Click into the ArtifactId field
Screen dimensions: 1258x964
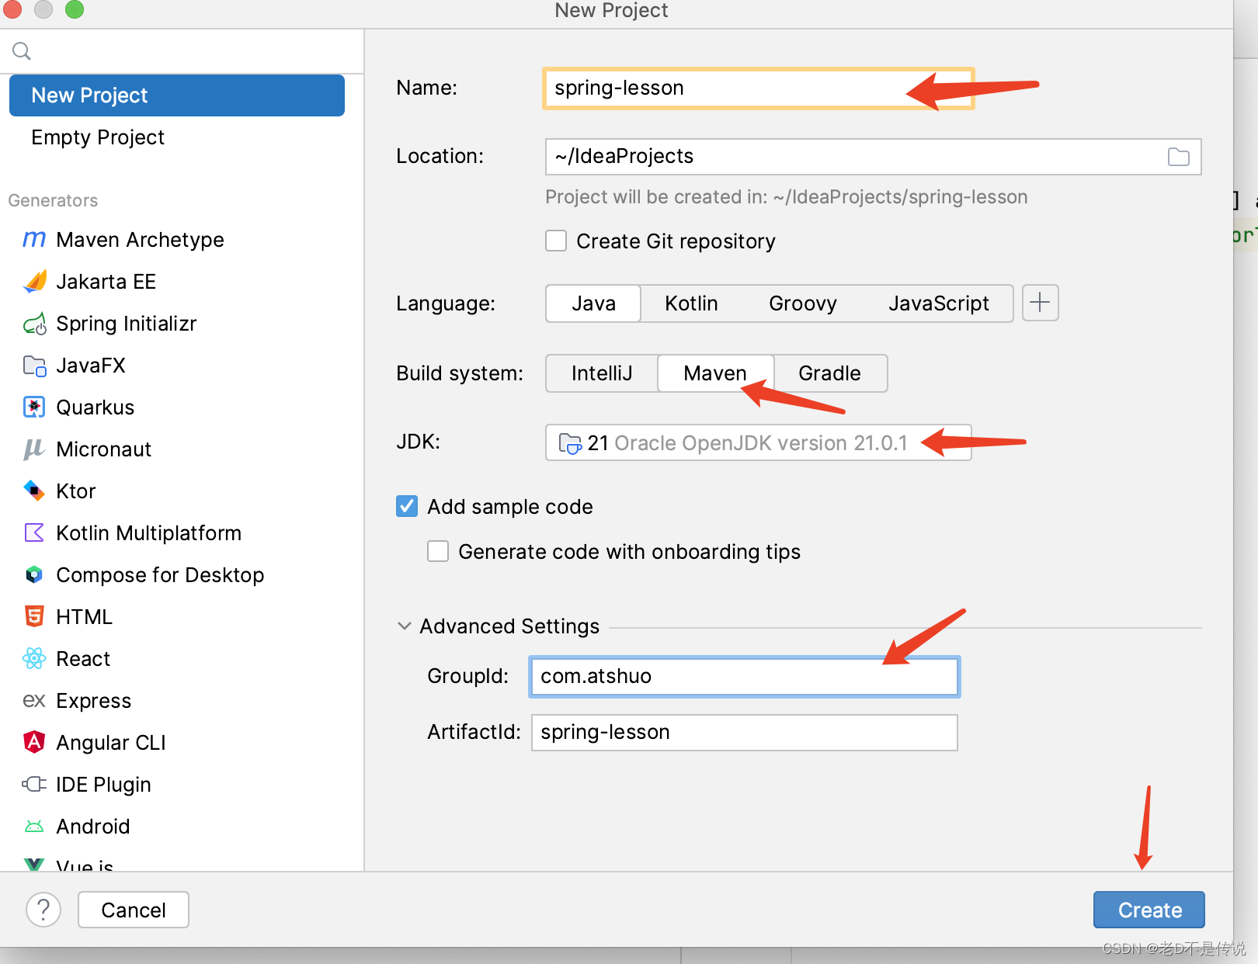coord(745,733)
